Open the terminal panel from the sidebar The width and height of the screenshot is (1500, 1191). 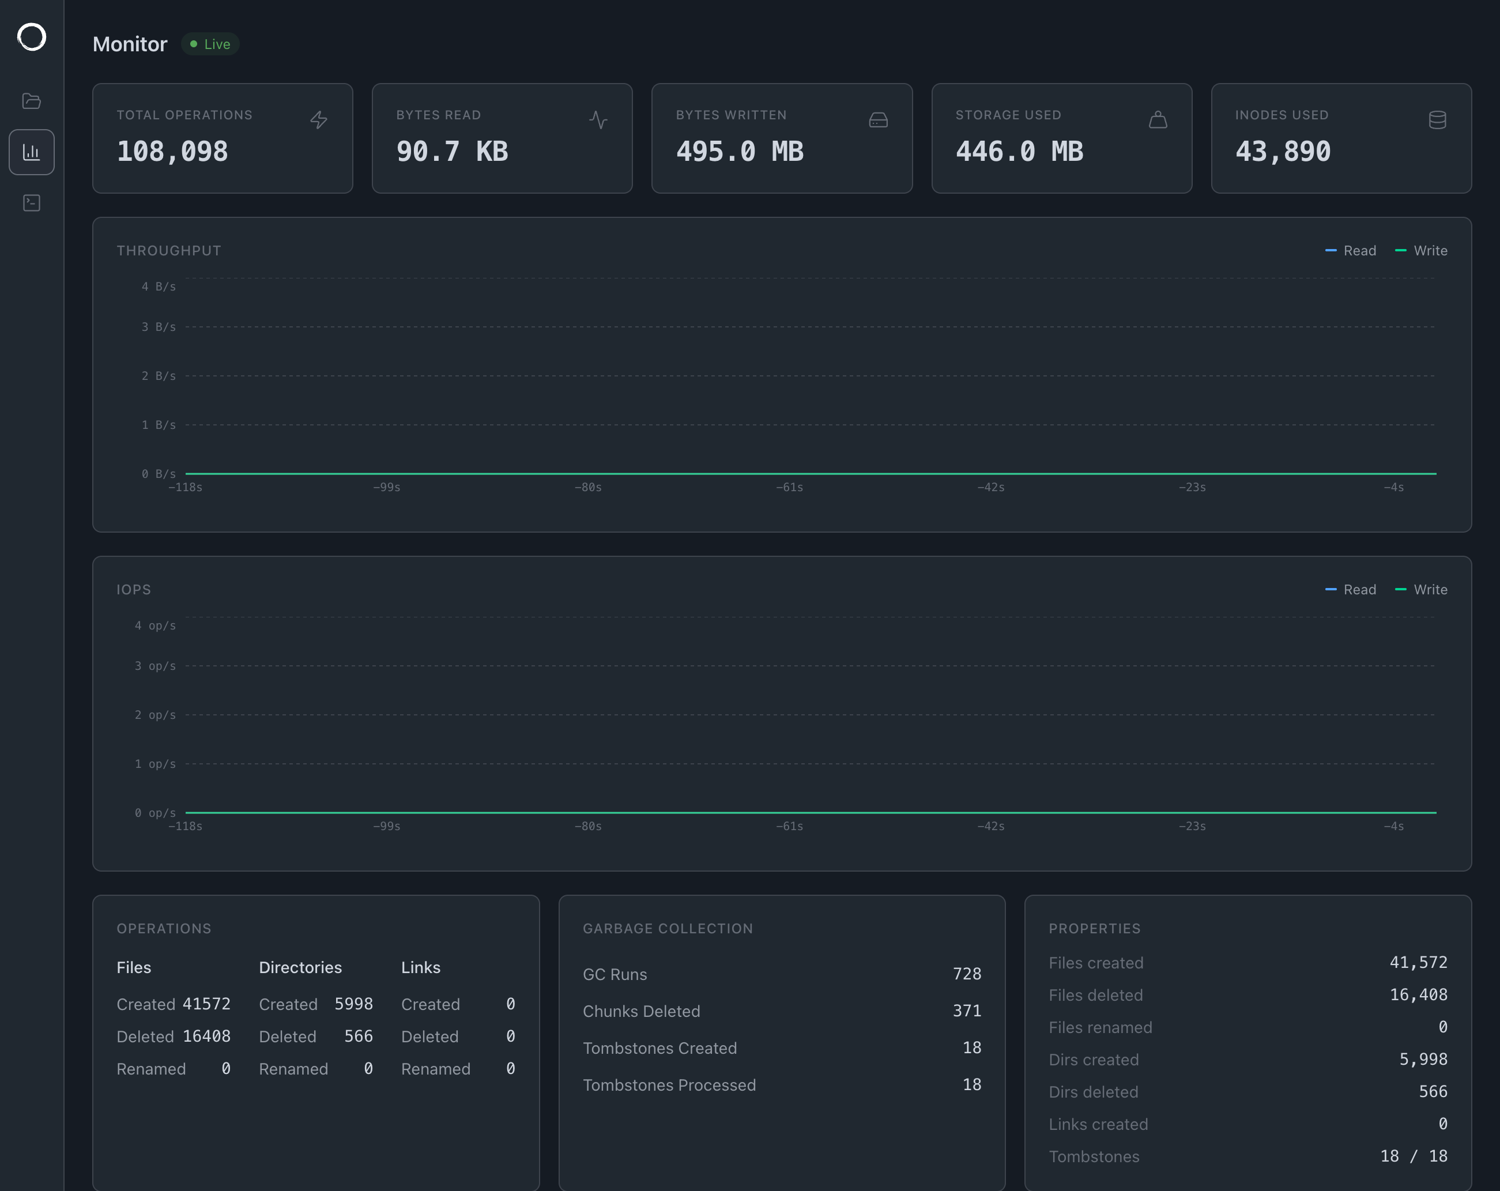[x=31, y=202]
